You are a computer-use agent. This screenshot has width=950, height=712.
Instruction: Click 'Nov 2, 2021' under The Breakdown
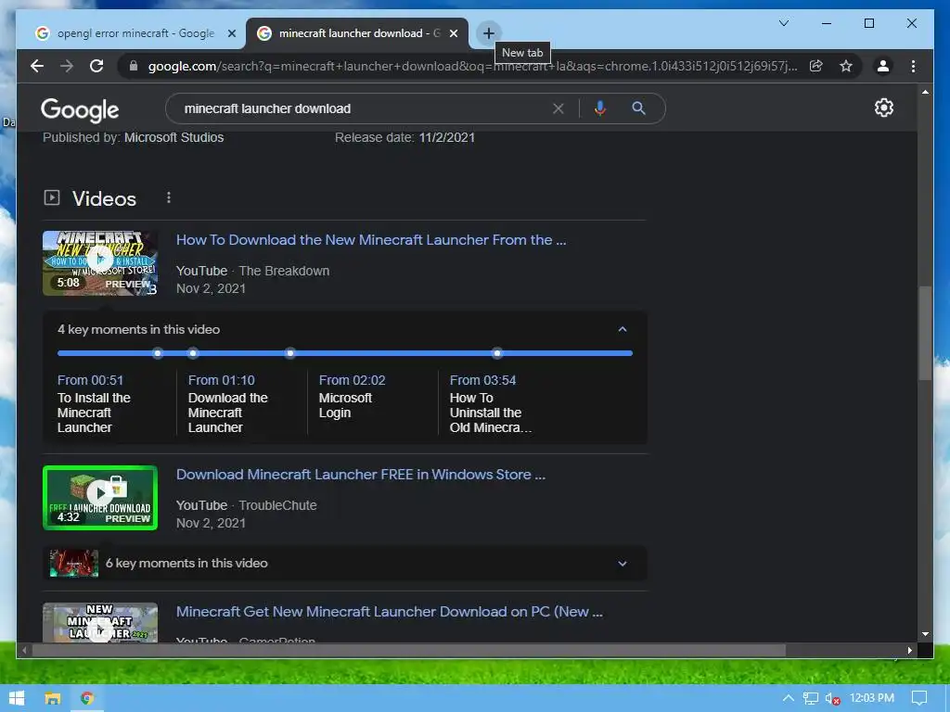211,289
